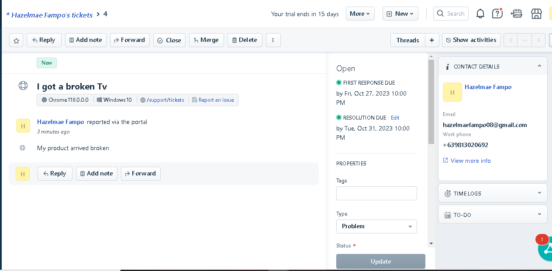Viewport: 552px width, 271px height.
Task: Click the Time Logs stopwatch icon
Action: (448, 193)
